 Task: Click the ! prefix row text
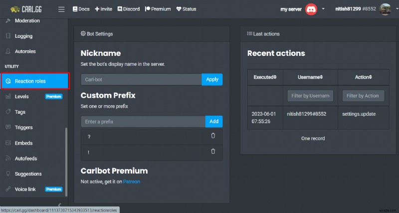click(88, 153)
